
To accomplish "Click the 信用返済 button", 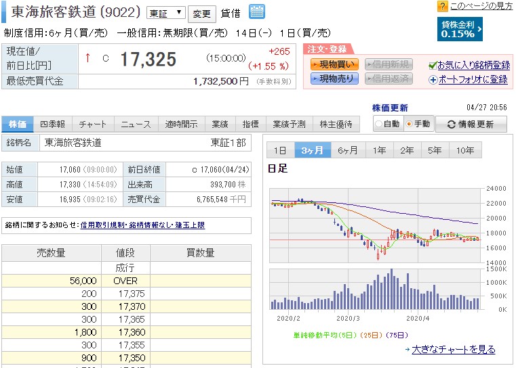I will coord(389,78).
